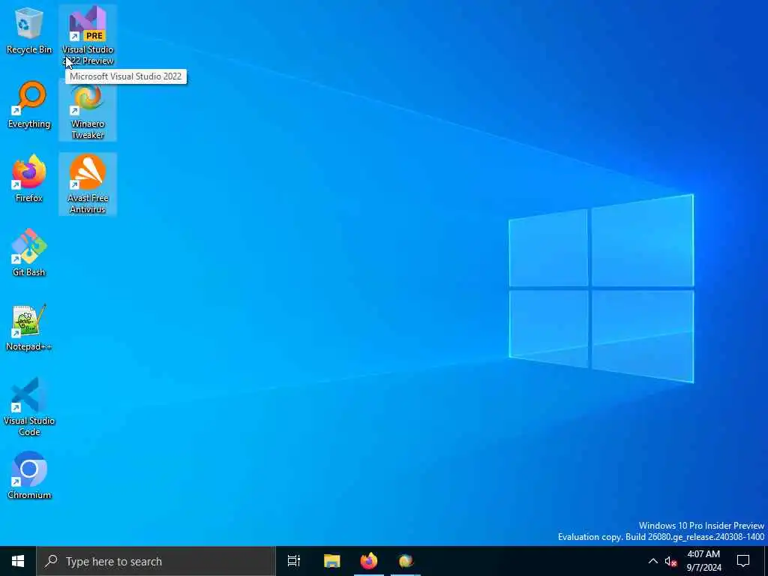This screenshot has height=576, width=768.
Task: Select the Everything search shortcut
Action: click(x=29, y=105)
